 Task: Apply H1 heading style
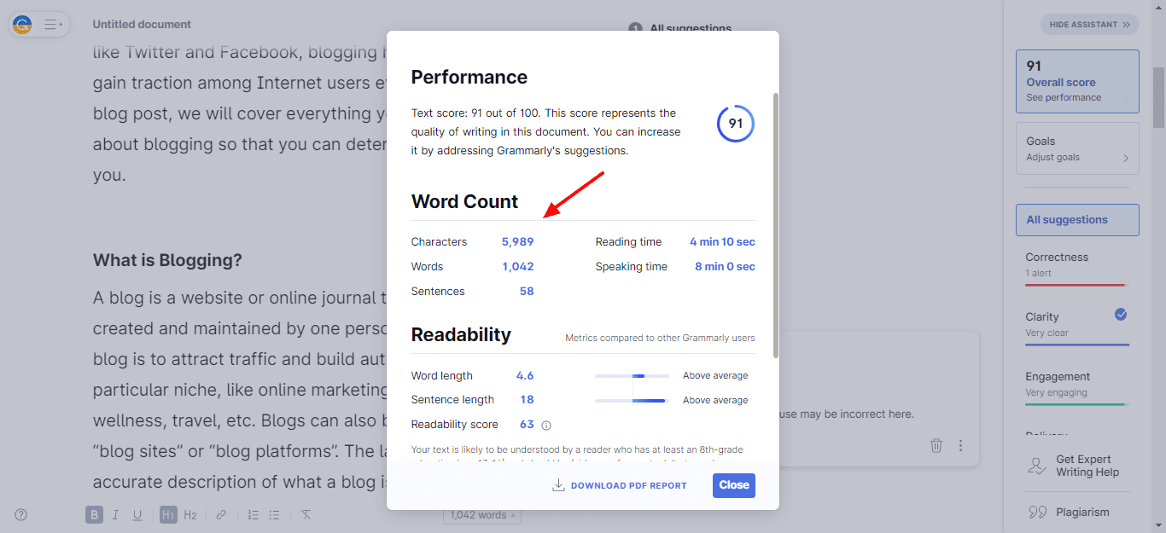[168, 515]
